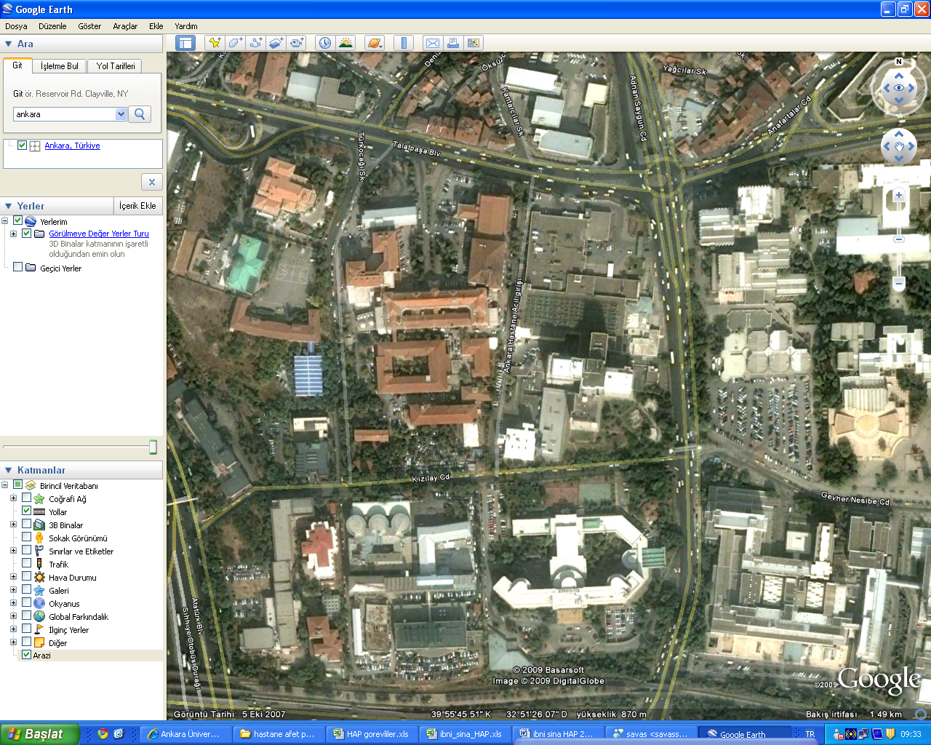This screenshot has height=745, width=931.
Task: Switch to ibni_sina_HAP.xls taskbar window
Action: 465,734
